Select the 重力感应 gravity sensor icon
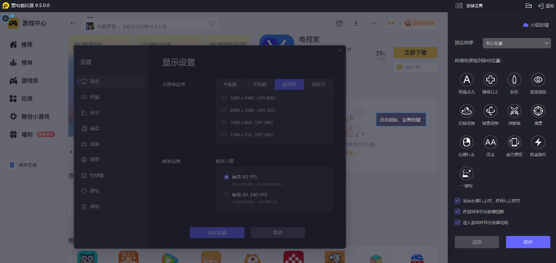 [x=514, y=142]
